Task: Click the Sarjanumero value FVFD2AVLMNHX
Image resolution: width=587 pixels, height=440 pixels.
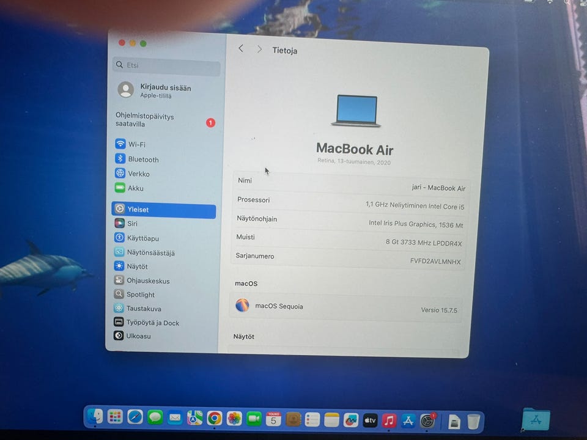Action: [x=435, y=261]
